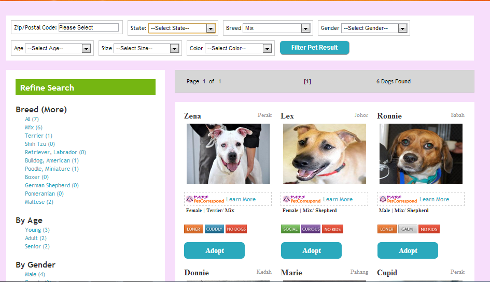The width and height of the screenshot is (490, 282).
Task: Select breed filter Poodle, Miniature (1)
Action: pyautogui.click(x=52, y=169)
